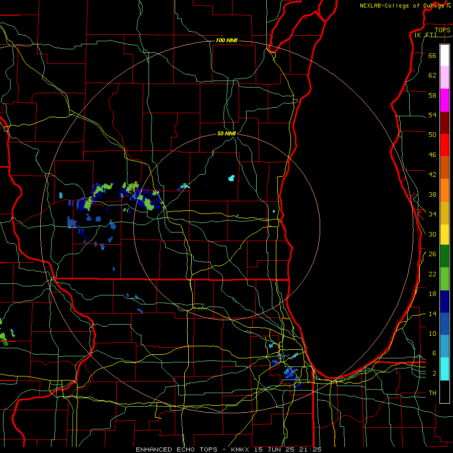Pick the cyan legend swatch
Screen dimensions: 453x453
coord(444,369)
